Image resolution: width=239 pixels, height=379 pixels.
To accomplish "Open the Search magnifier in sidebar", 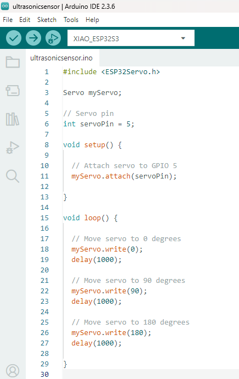I will coord(13,176).
